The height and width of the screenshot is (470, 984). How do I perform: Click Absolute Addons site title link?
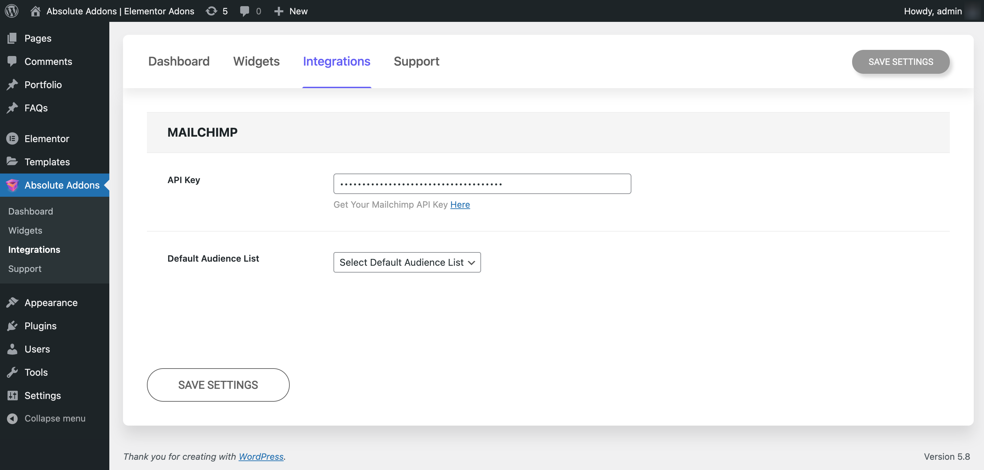point(120,11)
